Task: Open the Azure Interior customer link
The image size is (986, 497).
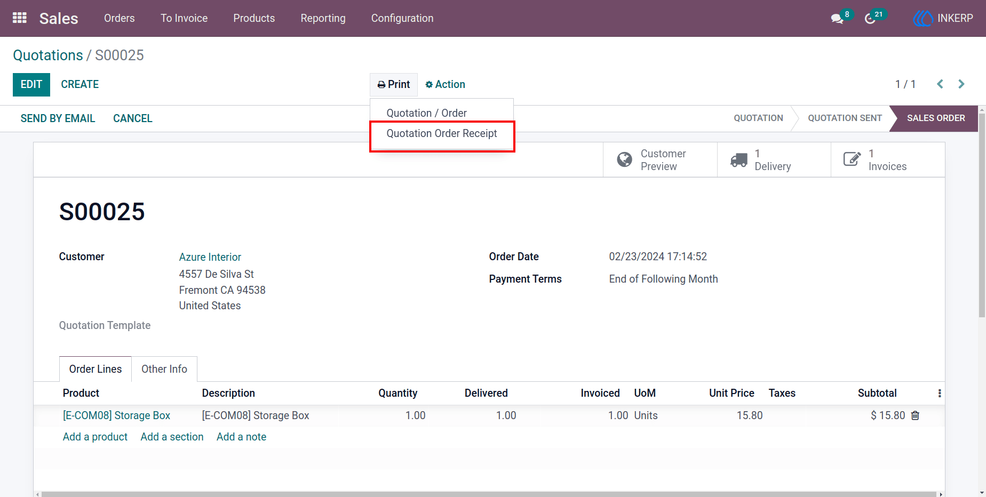Action: click(x=210, y=257)
